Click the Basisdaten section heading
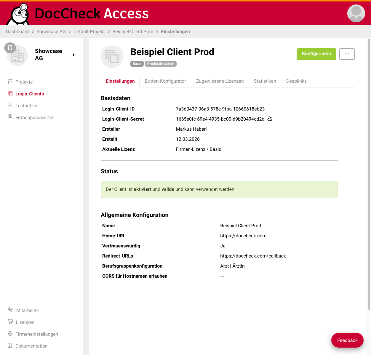Screen dimensions: 371x355 116,98
